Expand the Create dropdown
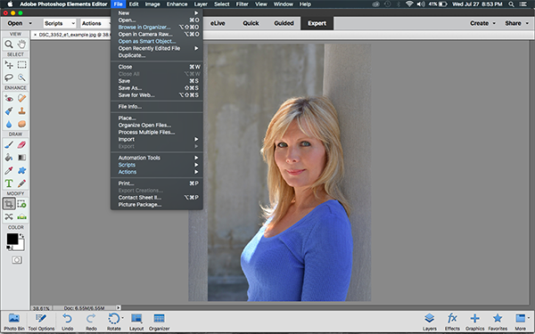 [494, 23]
